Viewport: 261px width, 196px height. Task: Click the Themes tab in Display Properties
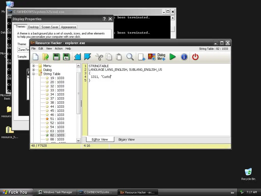(x=20, y=27)
